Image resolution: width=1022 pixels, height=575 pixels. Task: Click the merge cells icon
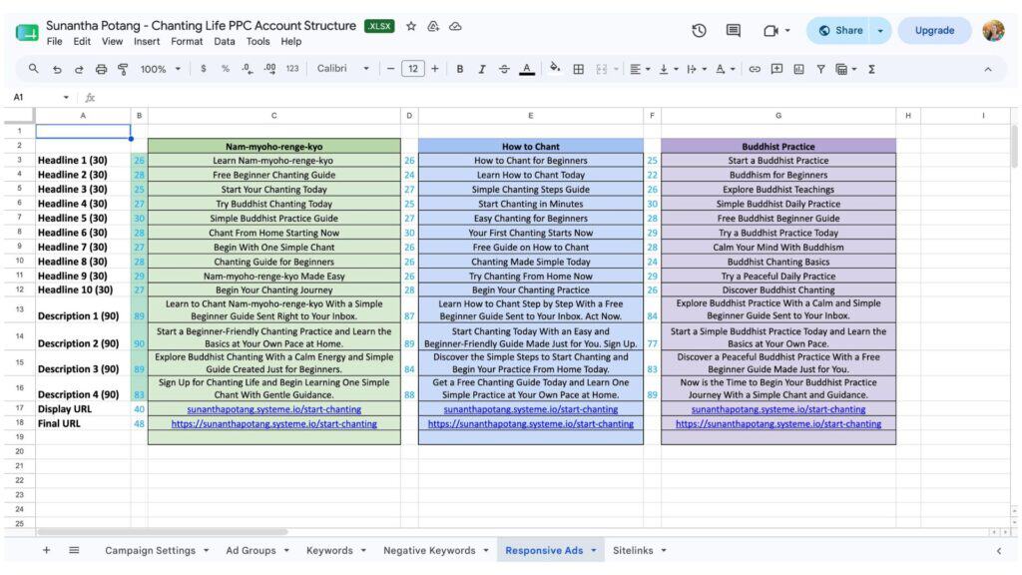point(601,69)
